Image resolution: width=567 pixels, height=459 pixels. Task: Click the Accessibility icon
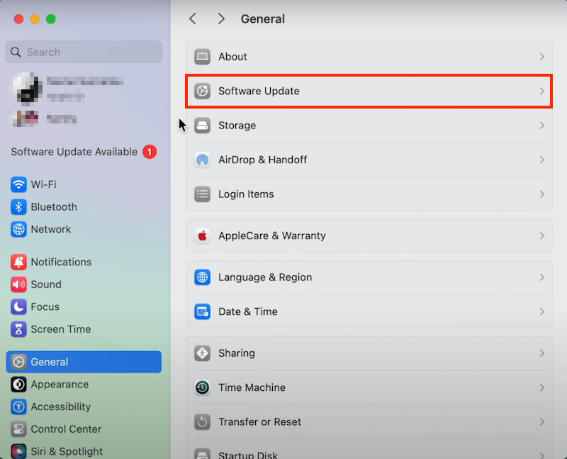[19, 407]
